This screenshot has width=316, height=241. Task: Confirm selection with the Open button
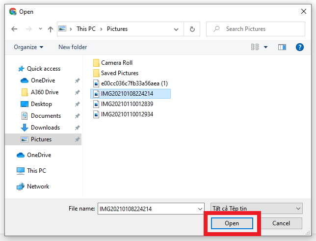[232, 223]
